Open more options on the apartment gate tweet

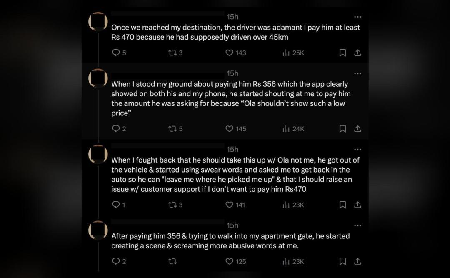357,225
